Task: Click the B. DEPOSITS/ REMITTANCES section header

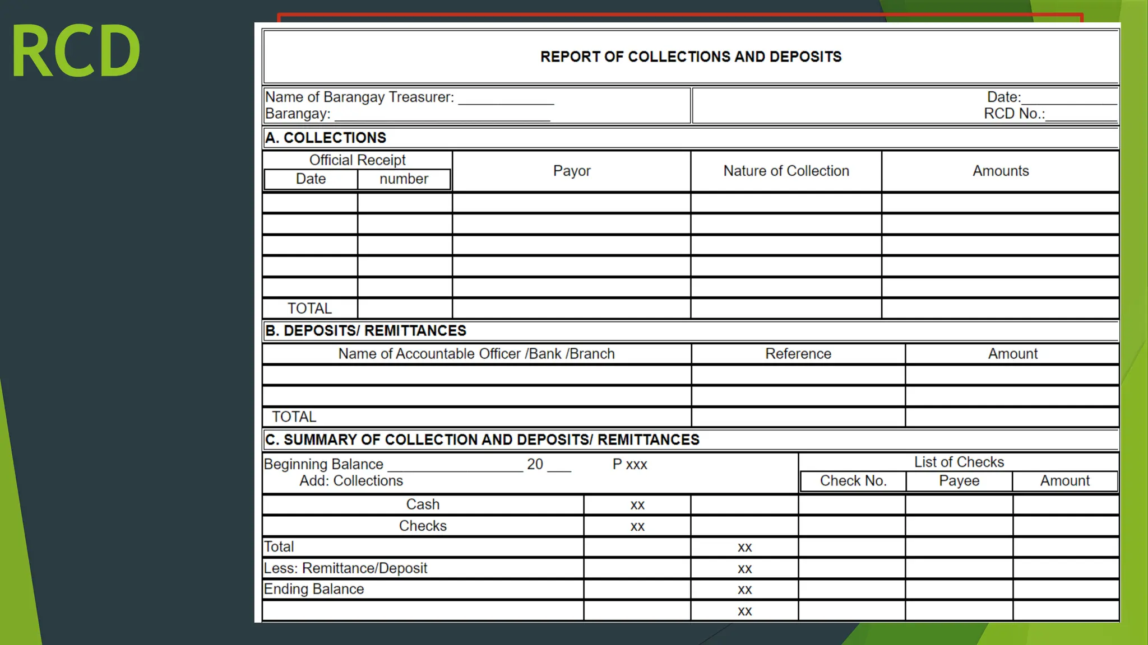Action: coord(365,331)
